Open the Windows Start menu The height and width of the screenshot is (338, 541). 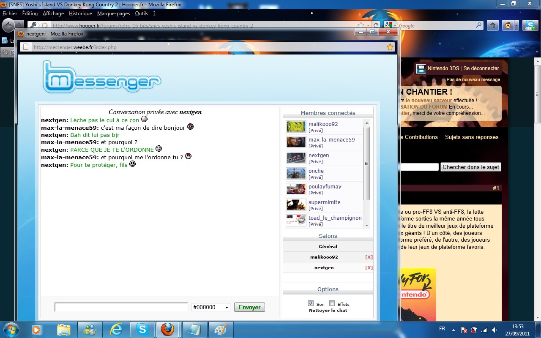(11, 329)
